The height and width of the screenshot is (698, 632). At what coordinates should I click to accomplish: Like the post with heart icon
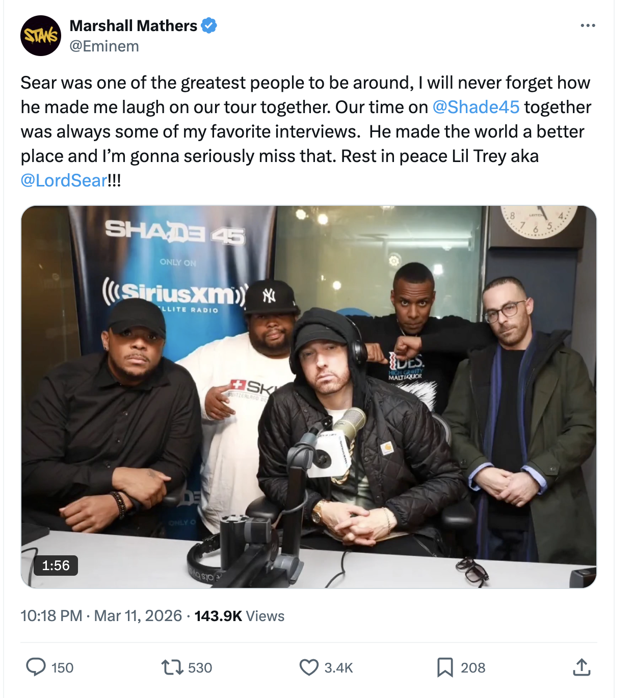[309, 667]
